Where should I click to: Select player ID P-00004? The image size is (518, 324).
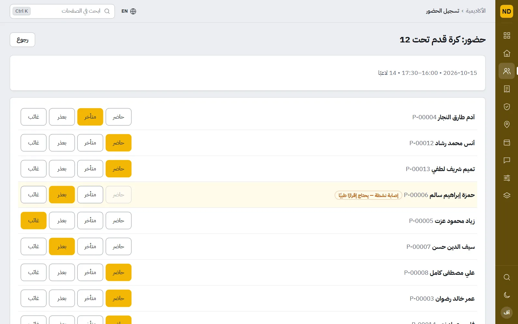pos(424,117)
